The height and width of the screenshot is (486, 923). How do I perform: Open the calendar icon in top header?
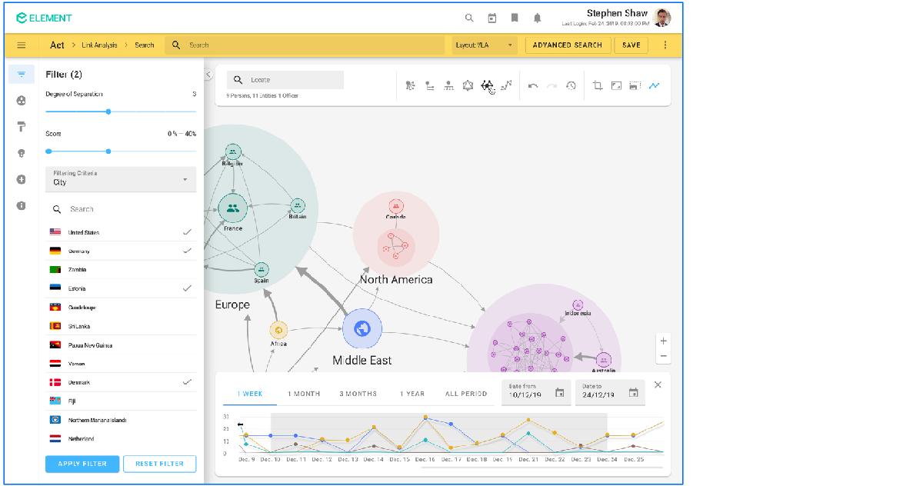coord(492,18)
